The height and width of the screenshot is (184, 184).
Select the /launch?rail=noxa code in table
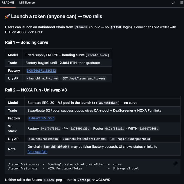[43, 139]
